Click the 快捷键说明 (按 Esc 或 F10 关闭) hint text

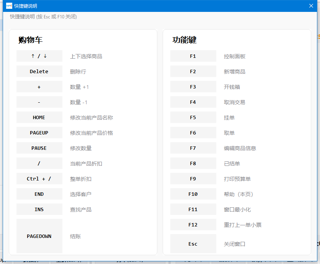click(44, 16)
